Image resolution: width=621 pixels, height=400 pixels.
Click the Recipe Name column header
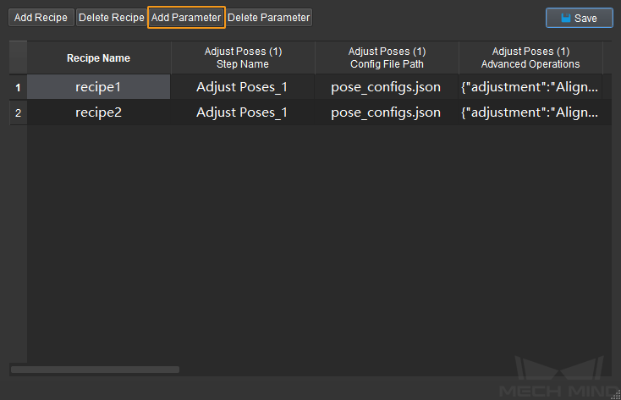tap(99, 58)
